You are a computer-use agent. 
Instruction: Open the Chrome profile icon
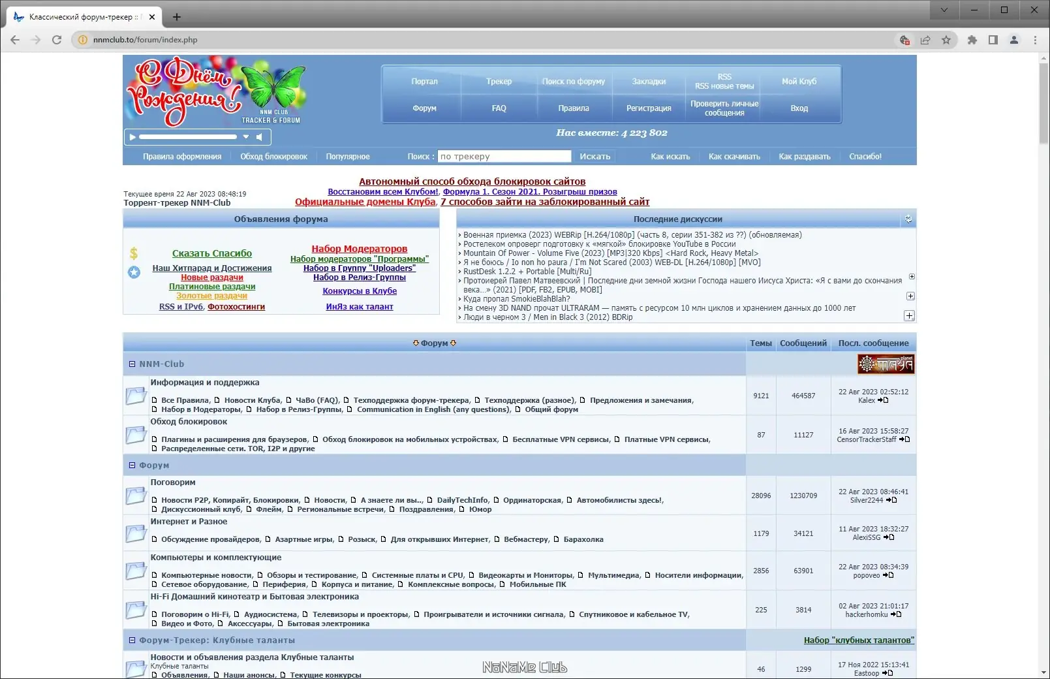click(x=1014, y=40)
